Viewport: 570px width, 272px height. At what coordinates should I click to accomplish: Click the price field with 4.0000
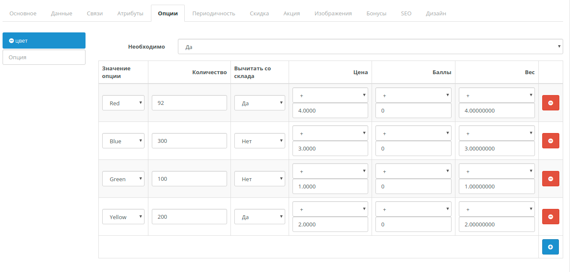(x=330, y=110)
